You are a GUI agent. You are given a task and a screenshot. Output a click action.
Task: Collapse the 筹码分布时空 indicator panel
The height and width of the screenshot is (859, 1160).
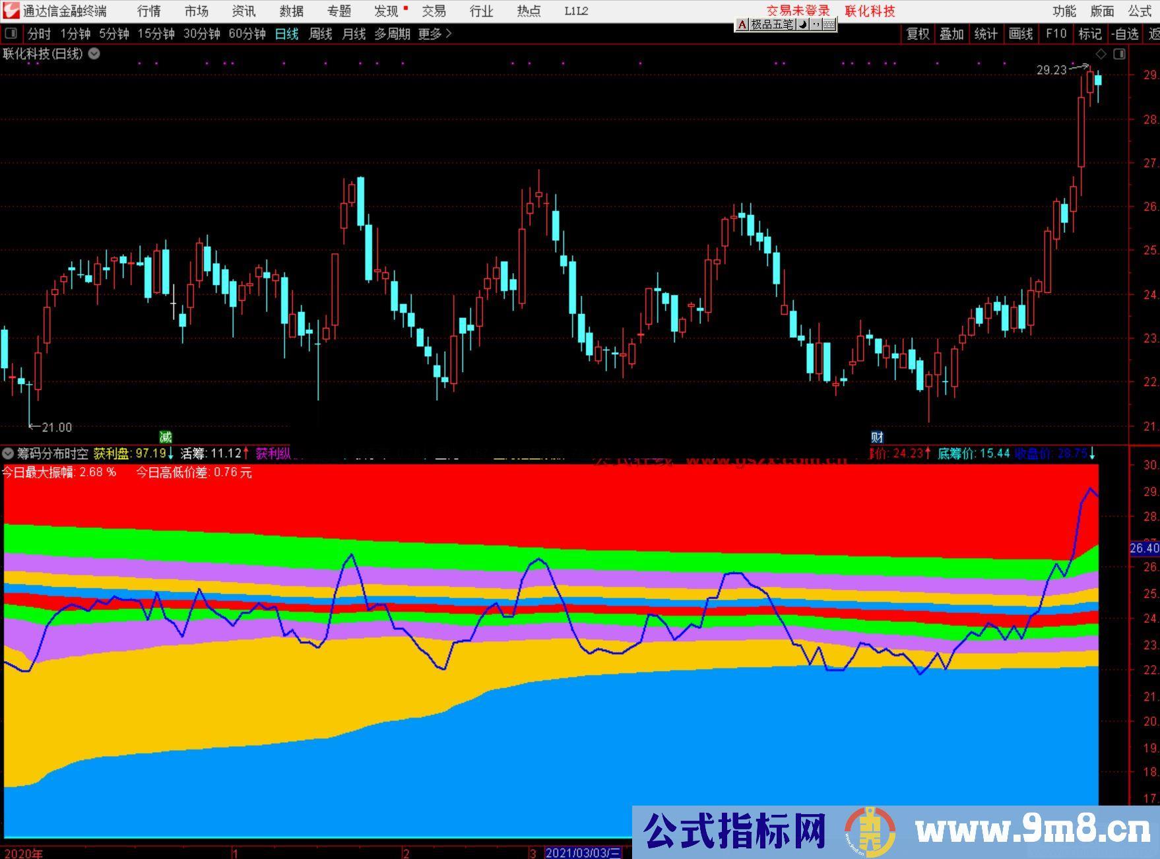7,454
